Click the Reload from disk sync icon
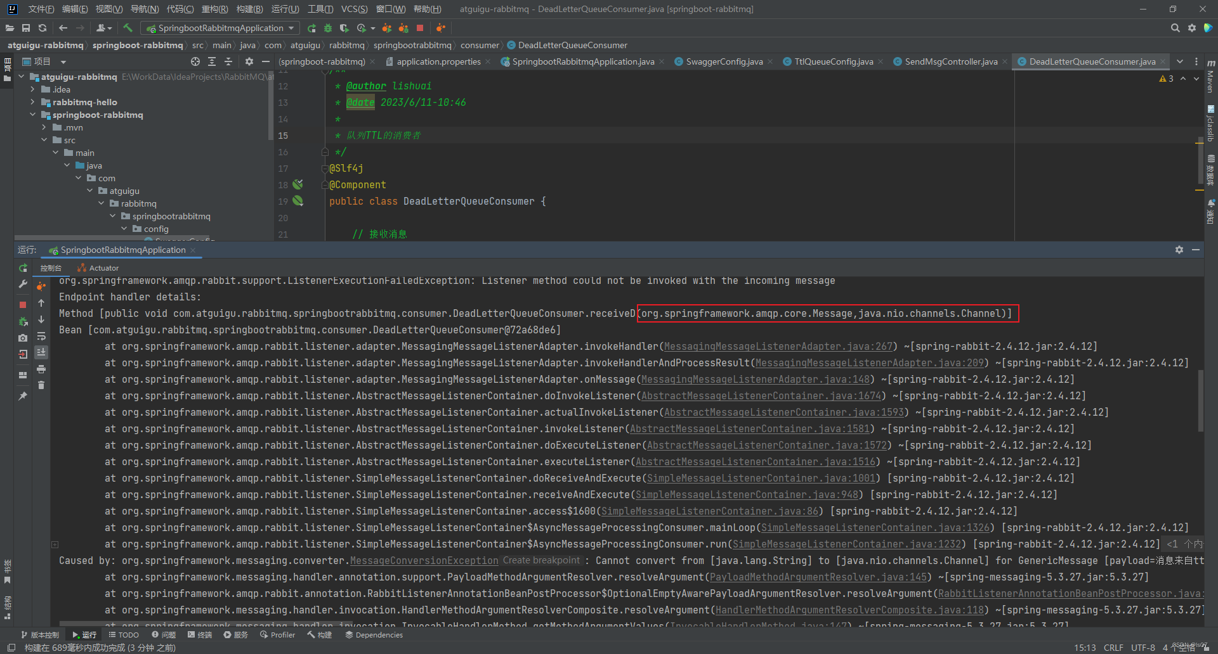The height and width of the screenshot is (654, 1218). [43, 28]
